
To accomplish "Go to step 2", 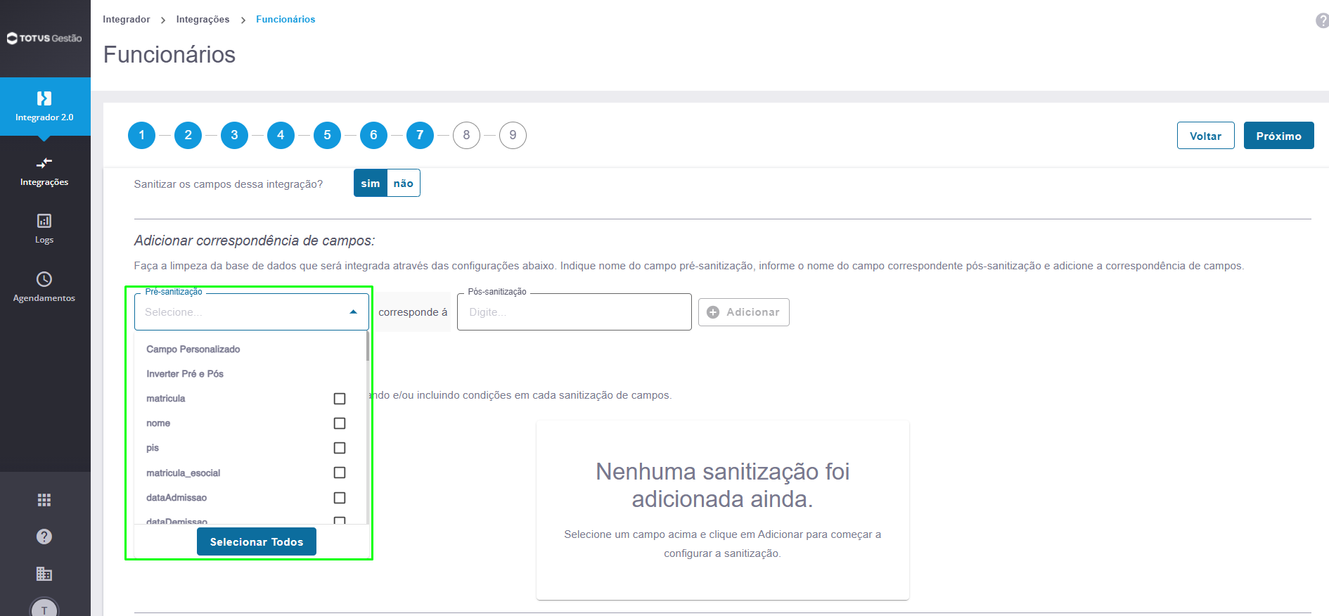I will pos(188,135).
